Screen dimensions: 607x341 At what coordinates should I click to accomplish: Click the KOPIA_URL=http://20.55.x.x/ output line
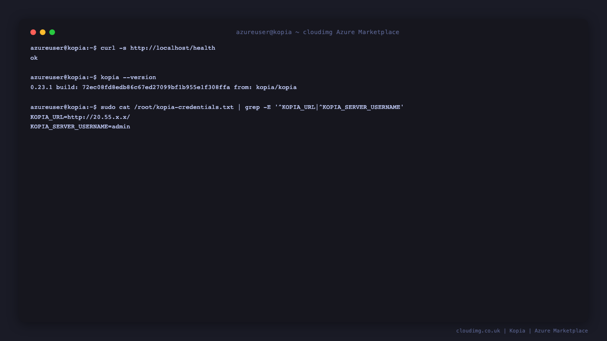tap(80, 117)
